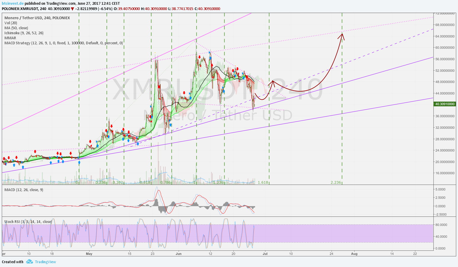Click the TradingView cloud logo icon
The height and width of the screenshot is (267, 458).
tap(29, 262)
